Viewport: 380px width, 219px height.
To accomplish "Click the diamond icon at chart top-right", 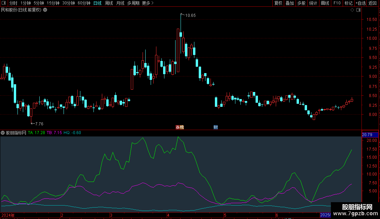I will 352,10.
